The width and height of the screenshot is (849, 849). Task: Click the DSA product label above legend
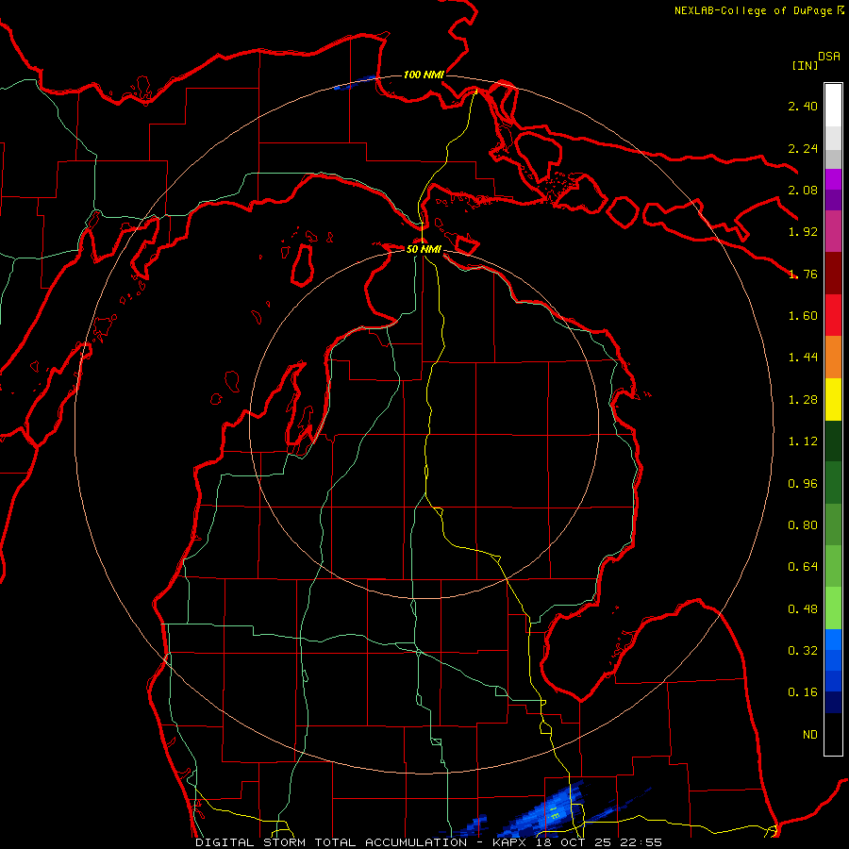[x=829, y=56]
